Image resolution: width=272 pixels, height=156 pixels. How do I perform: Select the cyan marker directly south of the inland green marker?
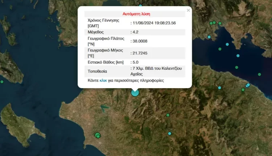[170, 133]
